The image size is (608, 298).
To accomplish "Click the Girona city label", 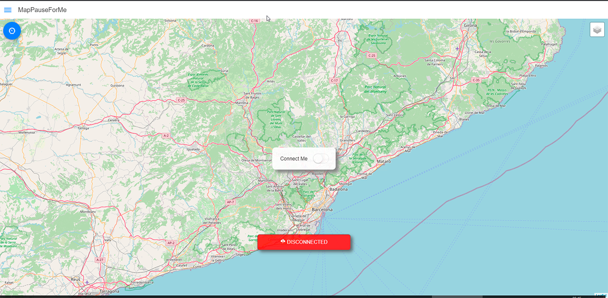I will 470,25.
